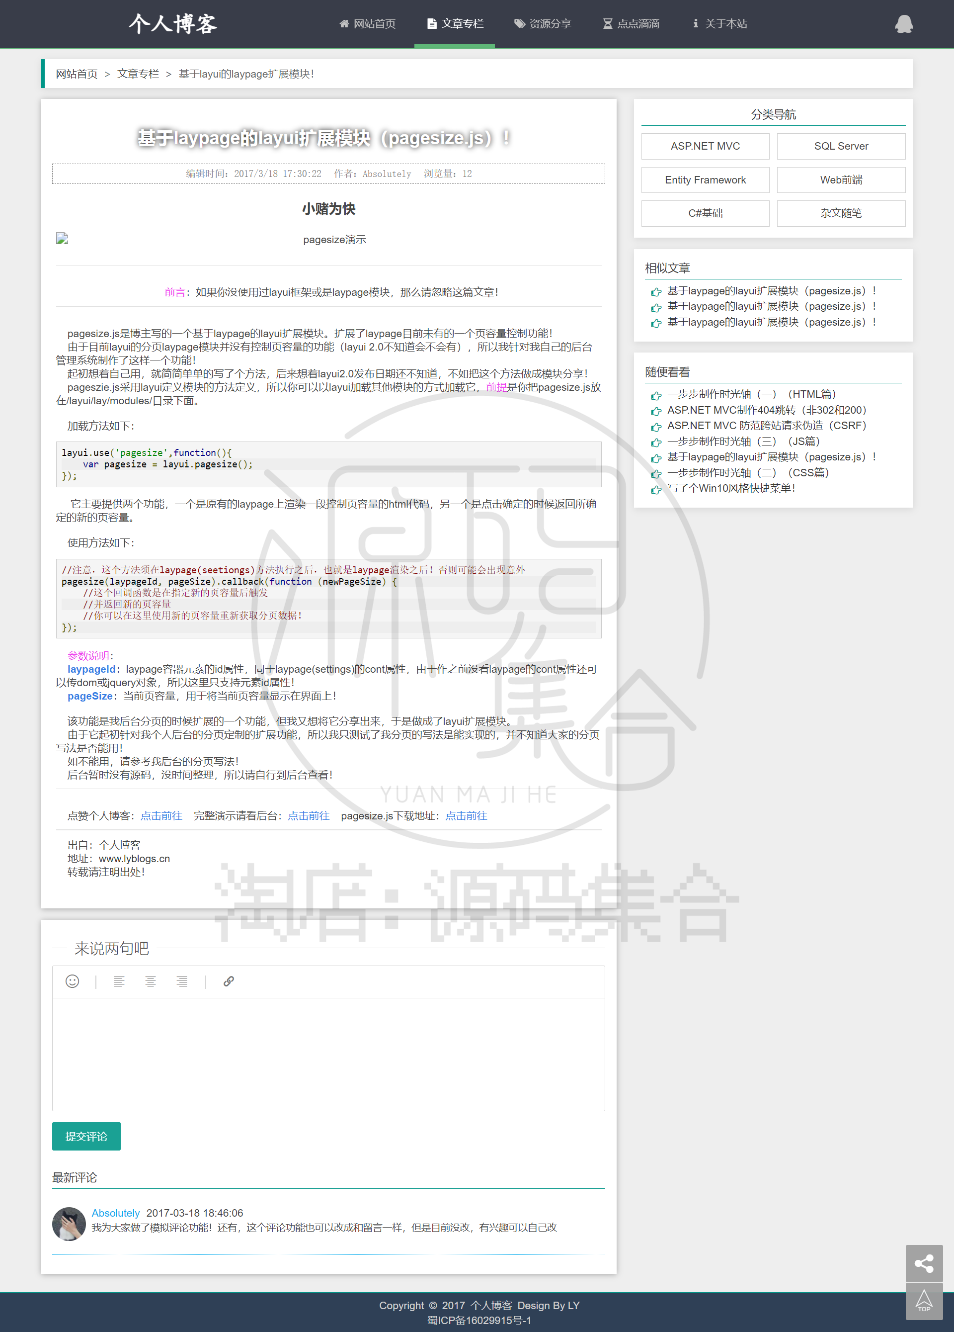Open the share floating button
Image resolution: width=954 pixels, height=1332 pixels.
(x=924, y=1263)
